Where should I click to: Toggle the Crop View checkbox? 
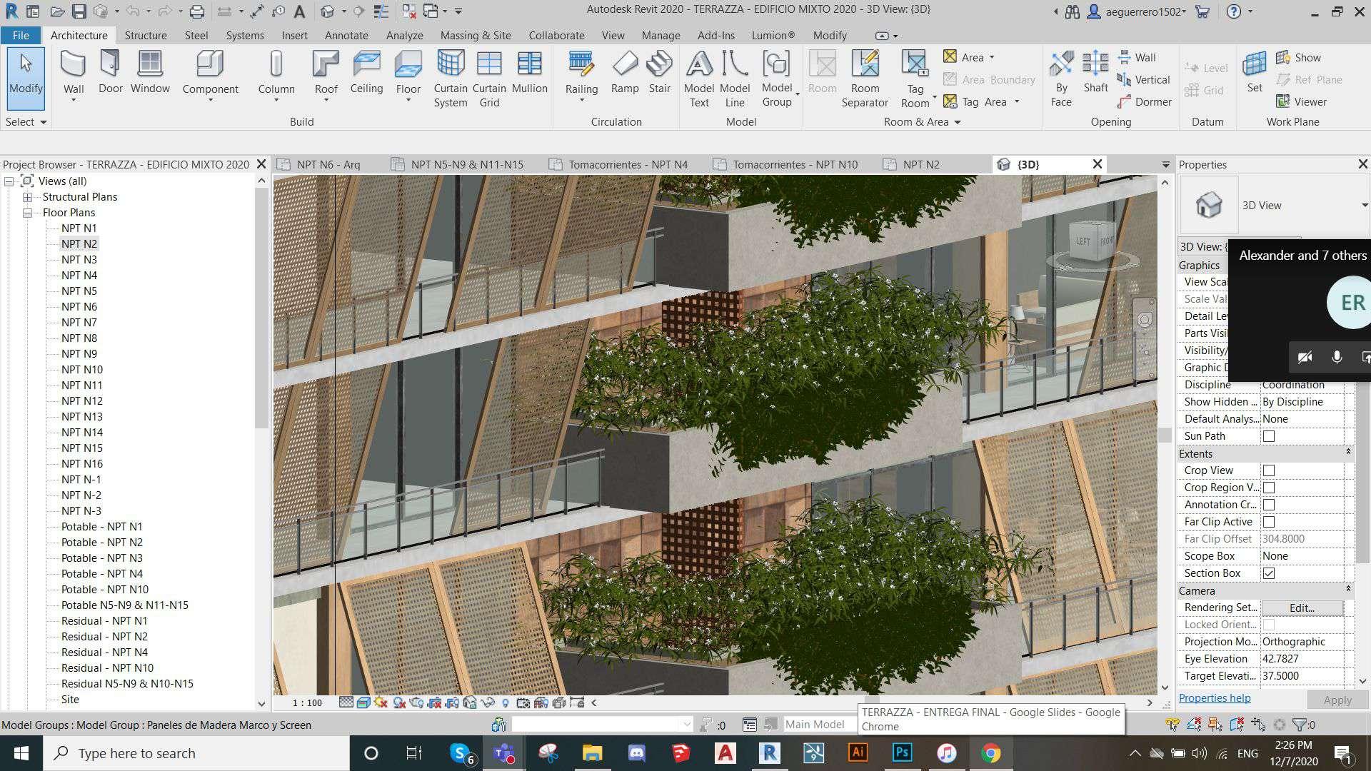tap(1269, 470)
